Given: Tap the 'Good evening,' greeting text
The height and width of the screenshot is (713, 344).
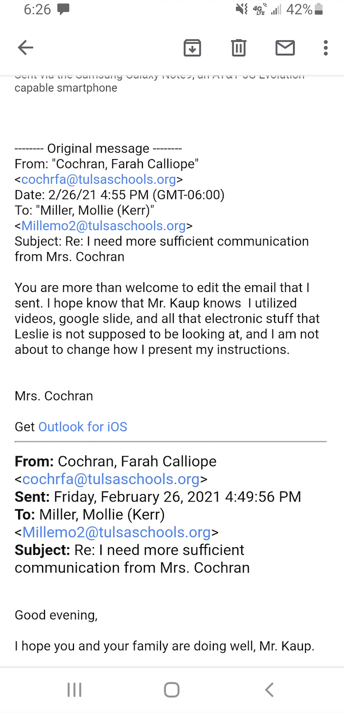Looking at the screenshot, I should pos(56,615).
